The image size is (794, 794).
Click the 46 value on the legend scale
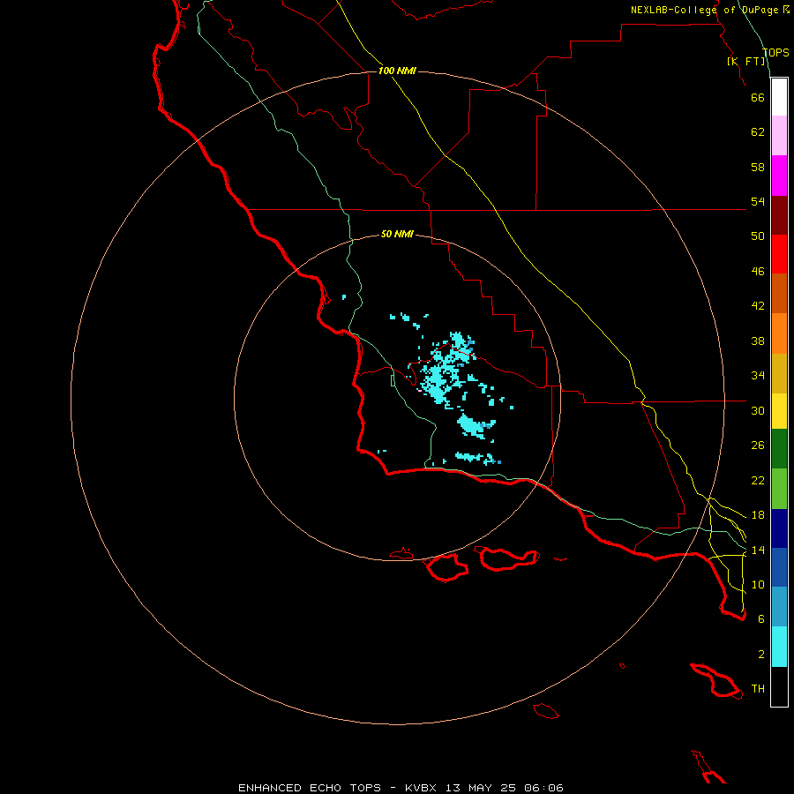758,272
